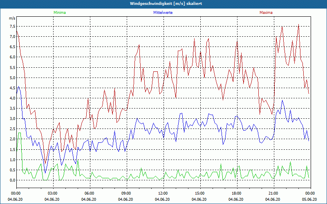Click the 18:00 time axis label

pos(237,193)
